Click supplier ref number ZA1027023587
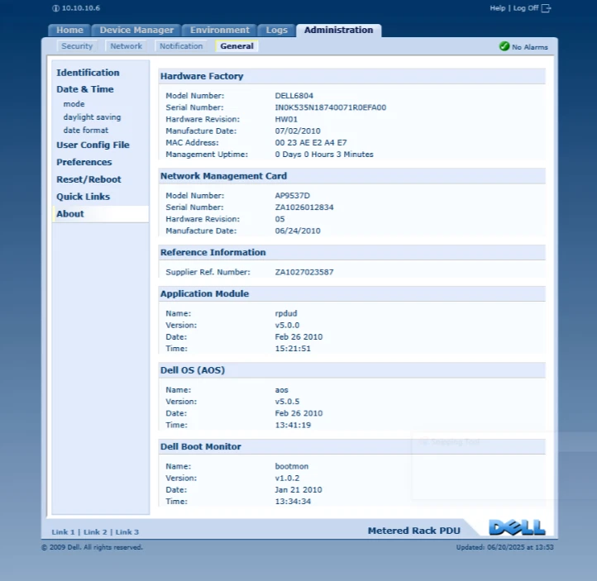 (304, 273)
